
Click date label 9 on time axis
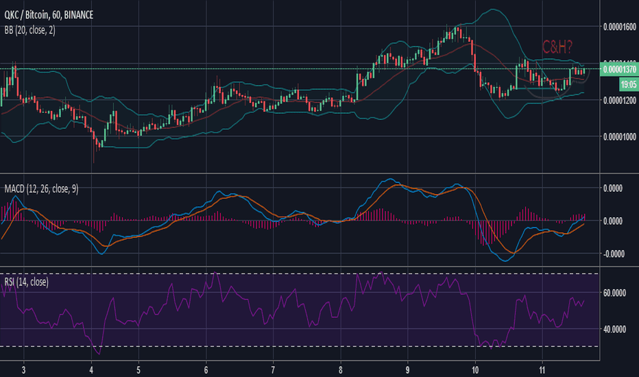coord(407,370)
